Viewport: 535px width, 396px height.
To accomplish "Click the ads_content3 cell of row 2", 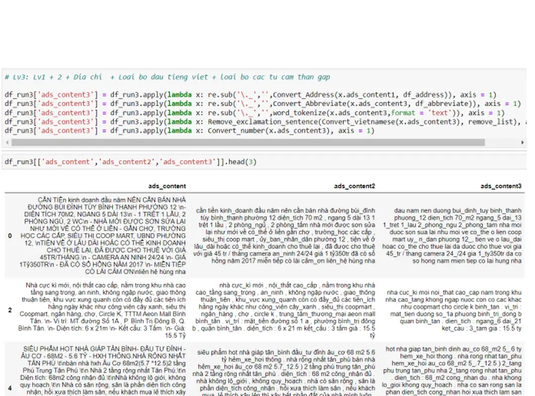I will click(x=453, y=310).
